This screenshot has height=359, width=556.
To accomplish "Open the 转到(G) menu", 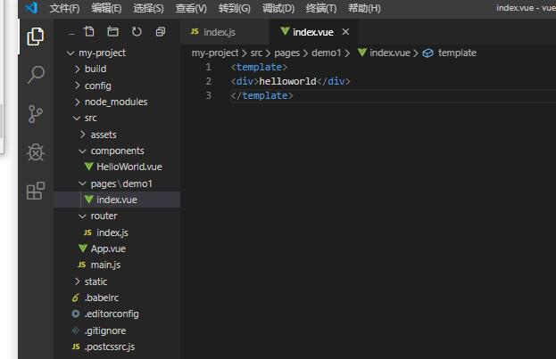I will (x=235, y=8).
